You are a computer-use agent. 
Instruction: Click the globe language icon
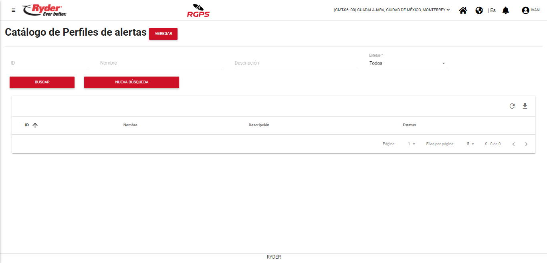(x=479, y=10)
